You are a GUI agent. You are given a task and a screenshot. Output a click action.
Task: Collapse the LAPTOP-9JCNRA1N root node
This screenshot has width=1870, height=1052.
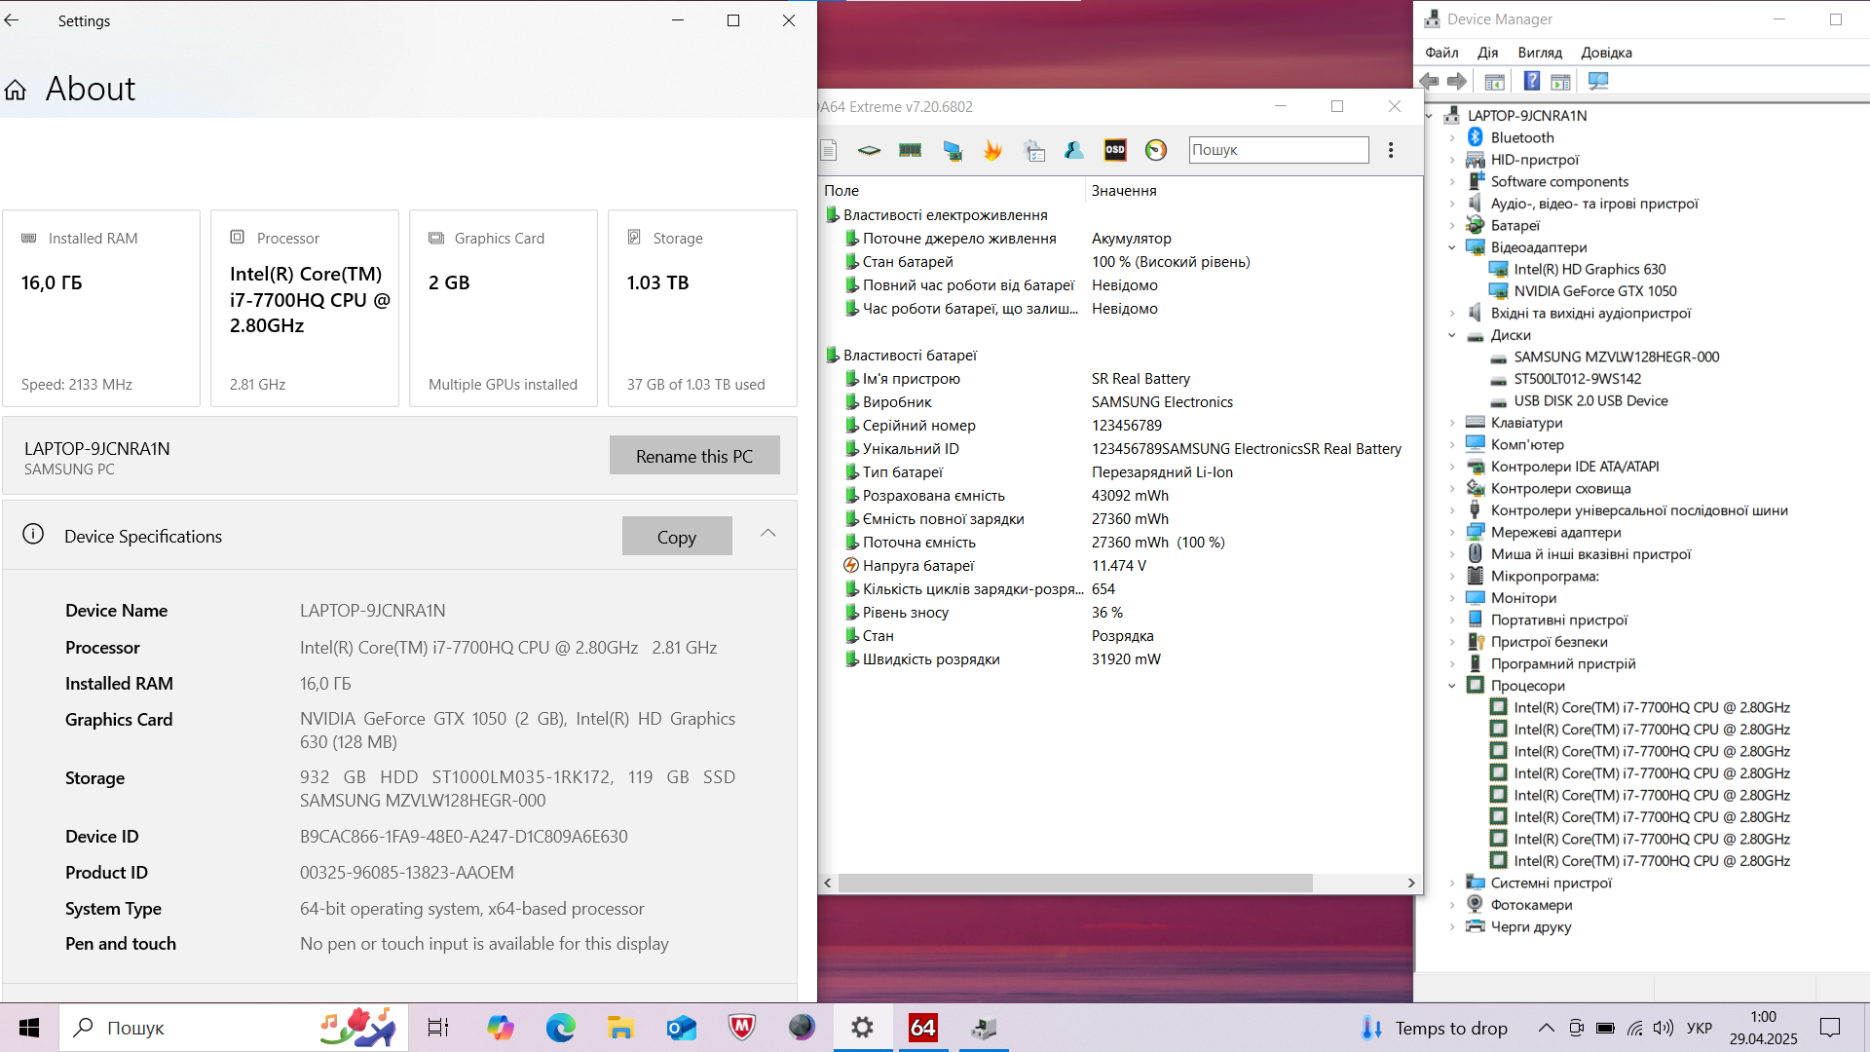1429,116
